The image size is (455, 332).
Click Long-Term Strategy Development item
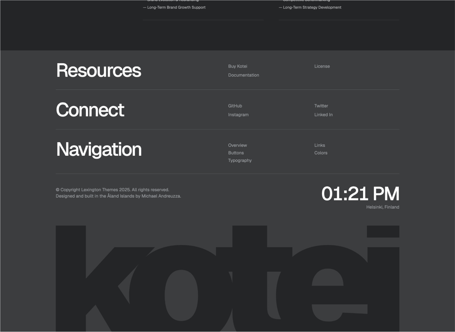310,7
